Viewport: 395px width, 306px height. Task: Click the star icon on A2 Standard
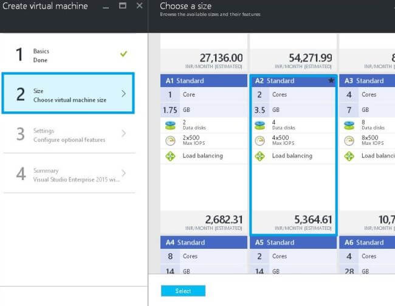click(x=331, y=80)
